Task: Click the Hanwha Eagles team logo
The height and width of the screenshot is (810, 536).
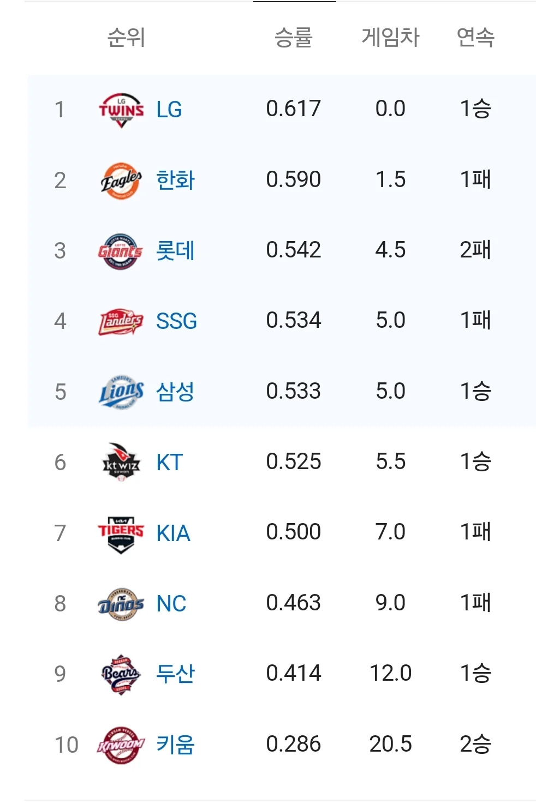Action: click(121, 181)
